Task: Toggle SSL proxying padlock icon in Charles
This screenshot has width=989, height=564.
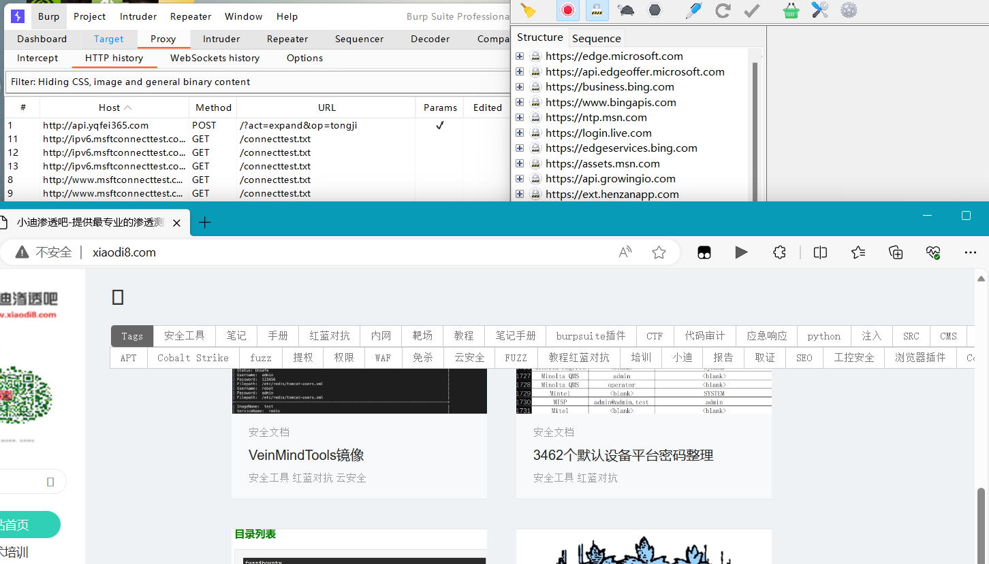Action: click(x=597, y=10)
